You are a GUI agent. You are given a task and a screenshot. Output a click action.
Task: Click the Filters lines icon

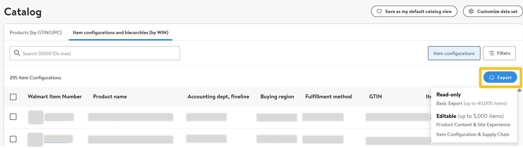(x=492, y=53)
